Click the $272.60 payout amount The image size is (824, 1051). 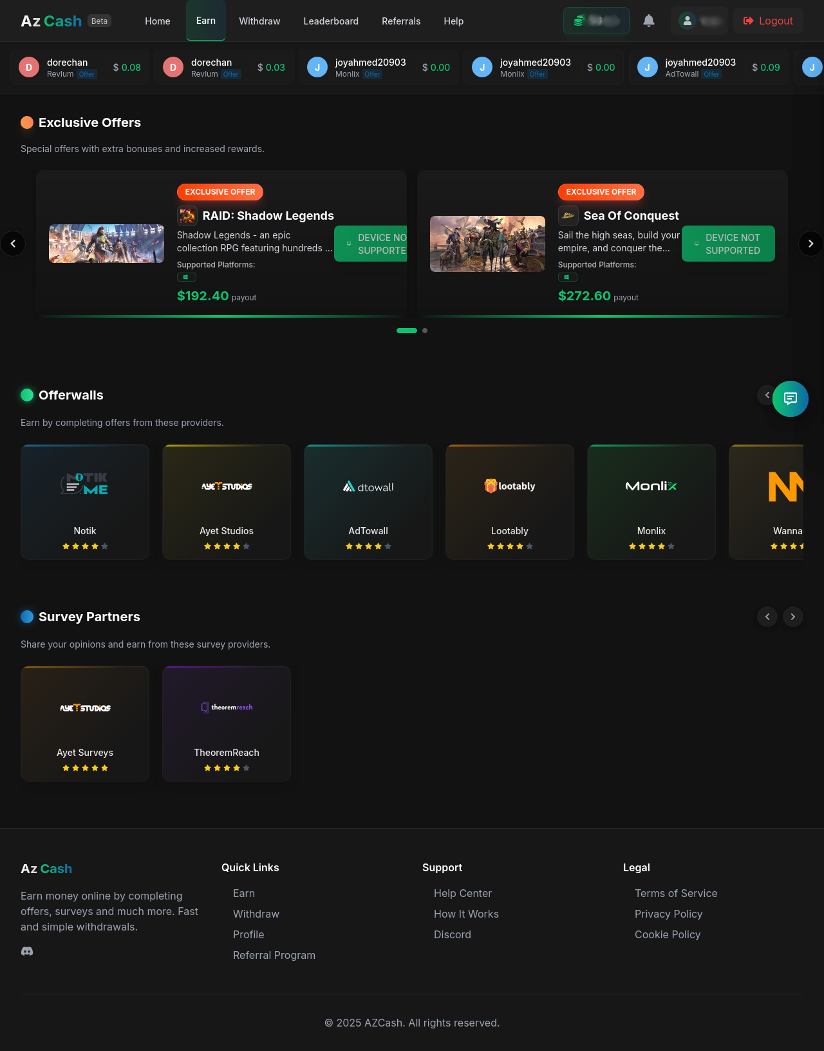pos(584,296)
